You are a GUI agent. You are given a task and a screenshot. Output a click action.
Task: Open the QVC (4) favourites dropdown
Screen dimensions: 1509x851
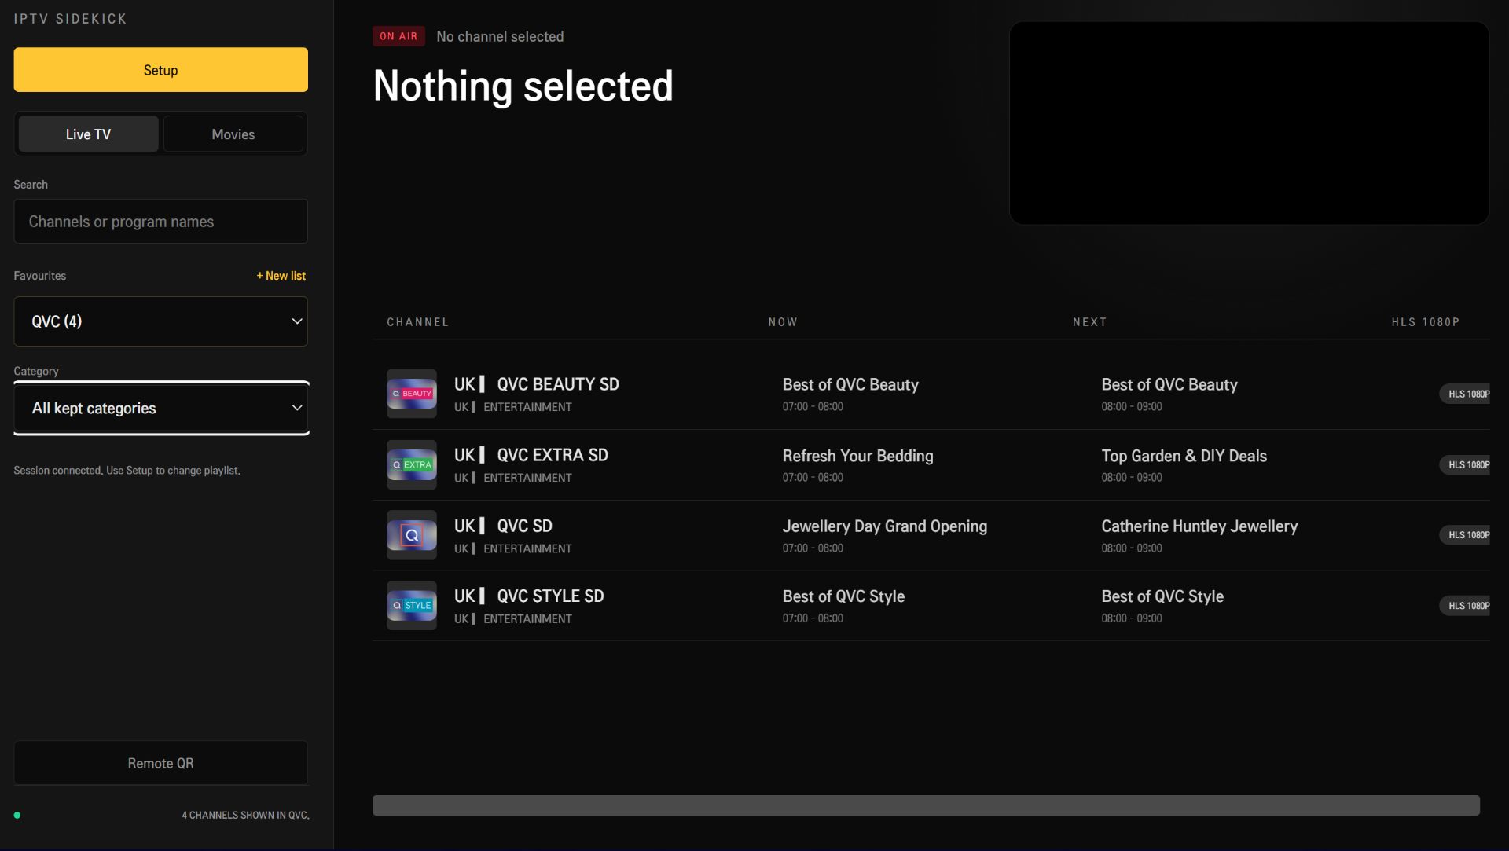click(160, 321)
